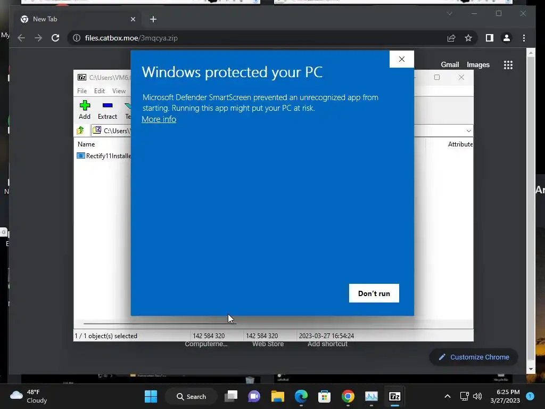Reload the page in Chrome

(55, 38)
